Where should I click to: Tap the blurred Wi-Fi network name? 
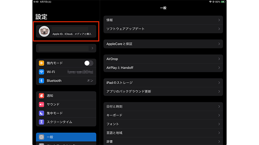point(80,72)
